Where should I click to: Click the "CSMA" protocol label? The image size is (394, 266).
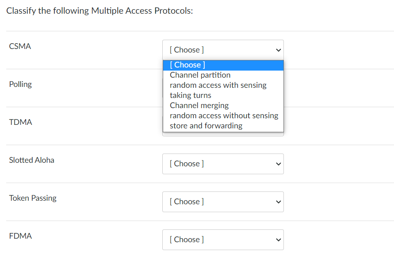click(x=20, y=46)
